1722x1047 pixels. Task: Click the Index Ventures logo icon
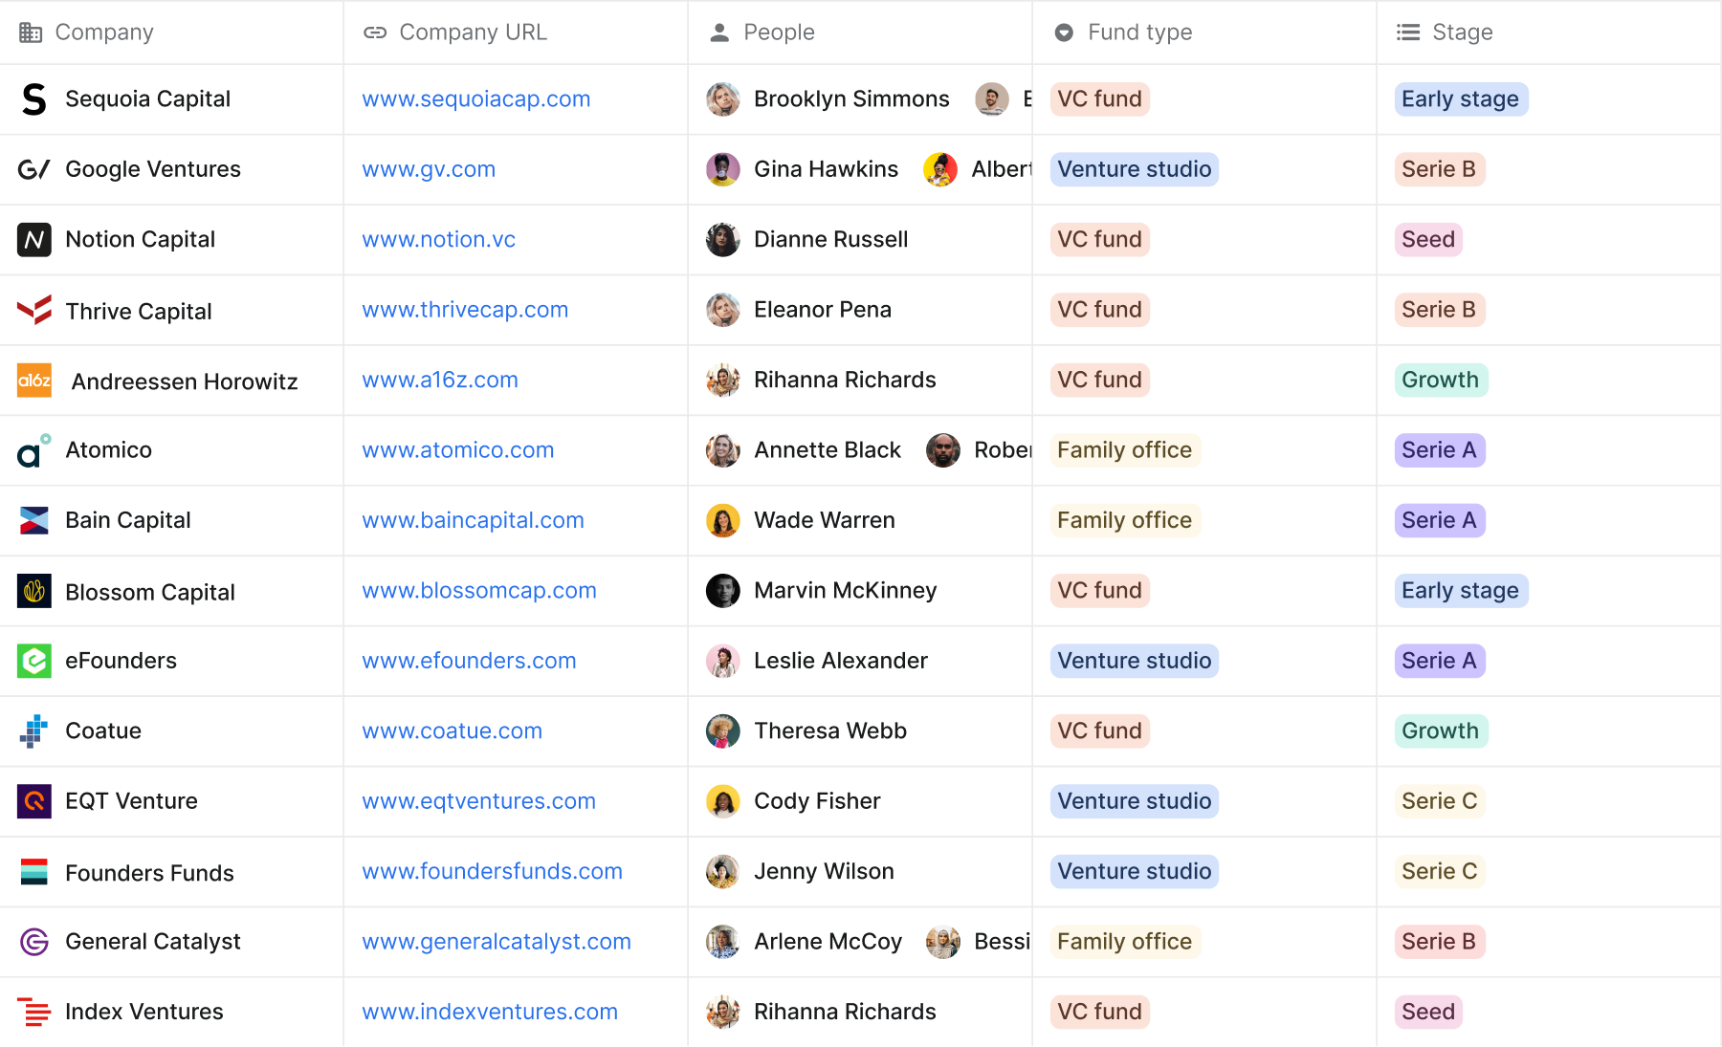pos(34,1012)
